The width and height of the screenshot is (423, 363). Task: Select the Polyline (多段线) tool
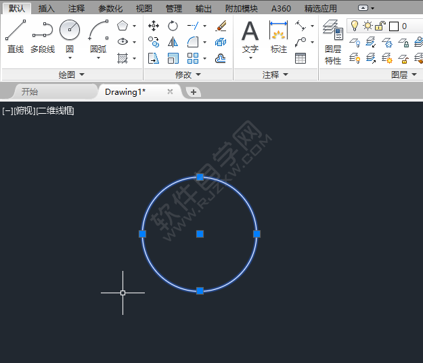[43, 37]
